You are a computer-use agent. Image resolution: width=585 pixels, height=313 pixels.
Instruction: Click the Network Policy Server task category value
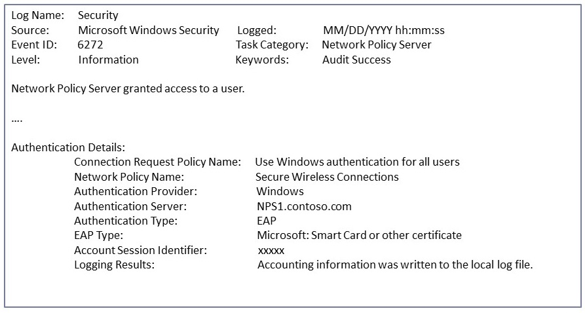pyautogui.click(x=377, y=45)
